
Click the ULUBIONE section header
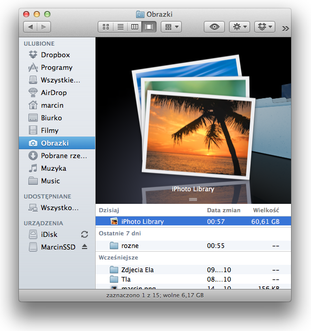(39, 44)
